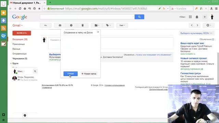Click the Manage storage link
Image resolution: width=219 pixels, height=123 pixels.
[x=47, y=87]
